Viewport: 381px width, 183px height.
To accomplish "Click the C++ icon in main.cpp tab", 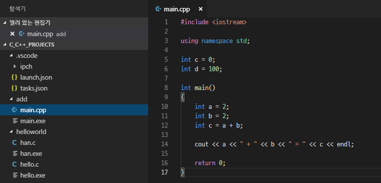I will (x=159, y=9).
